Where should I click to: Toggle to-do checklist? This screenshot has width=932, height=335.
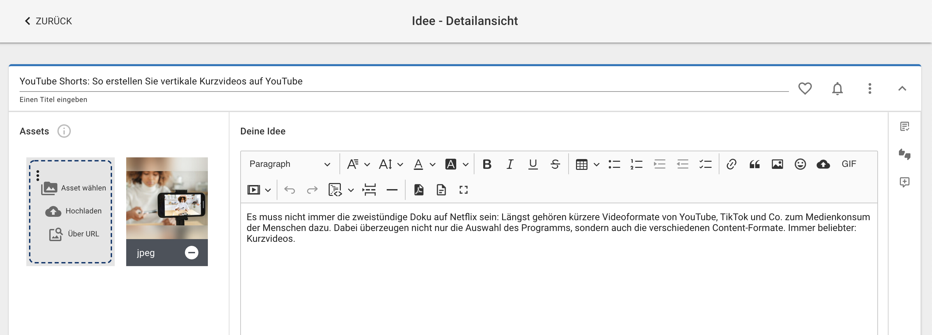705,164
